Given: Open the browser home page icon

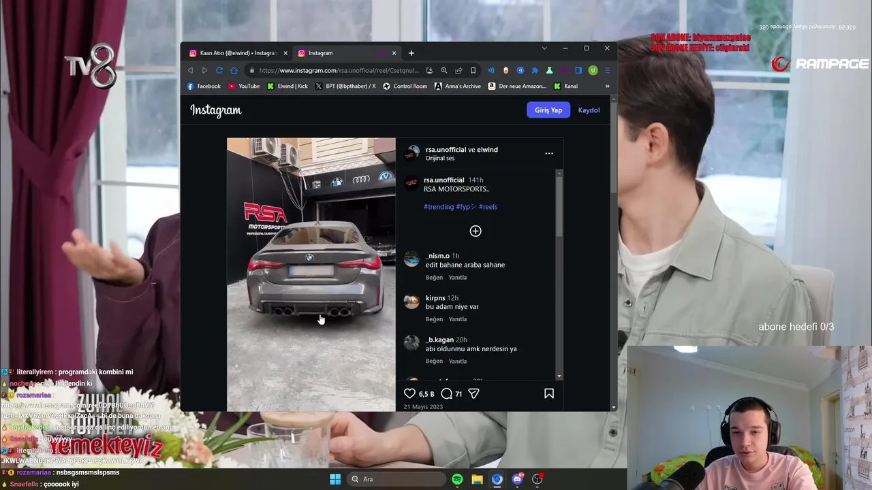Looking at the screenshot, I should [234, 70].
